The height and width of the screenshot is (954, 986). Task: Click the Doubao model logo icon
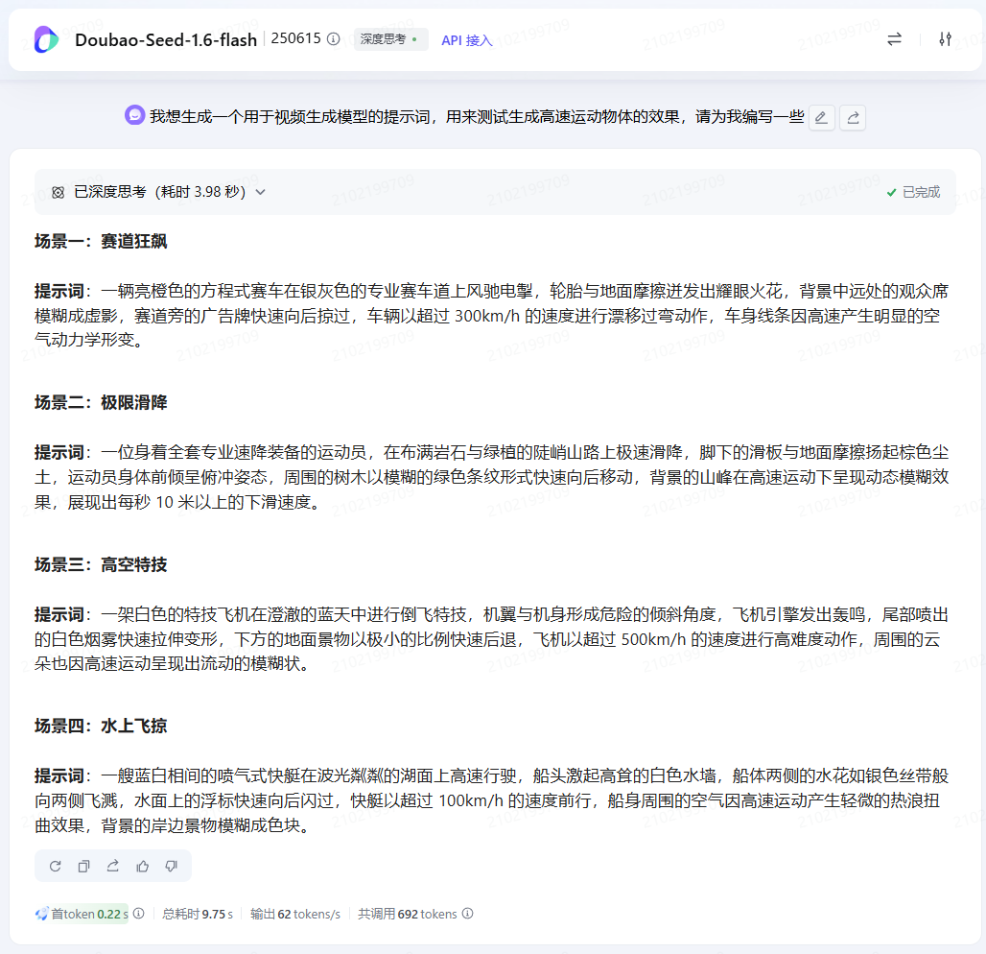click(x=46, y=39)
